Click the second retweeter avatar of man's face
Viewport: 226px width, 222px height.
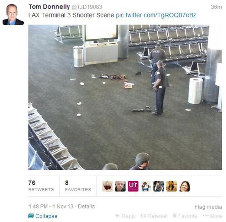coord(120,186)
